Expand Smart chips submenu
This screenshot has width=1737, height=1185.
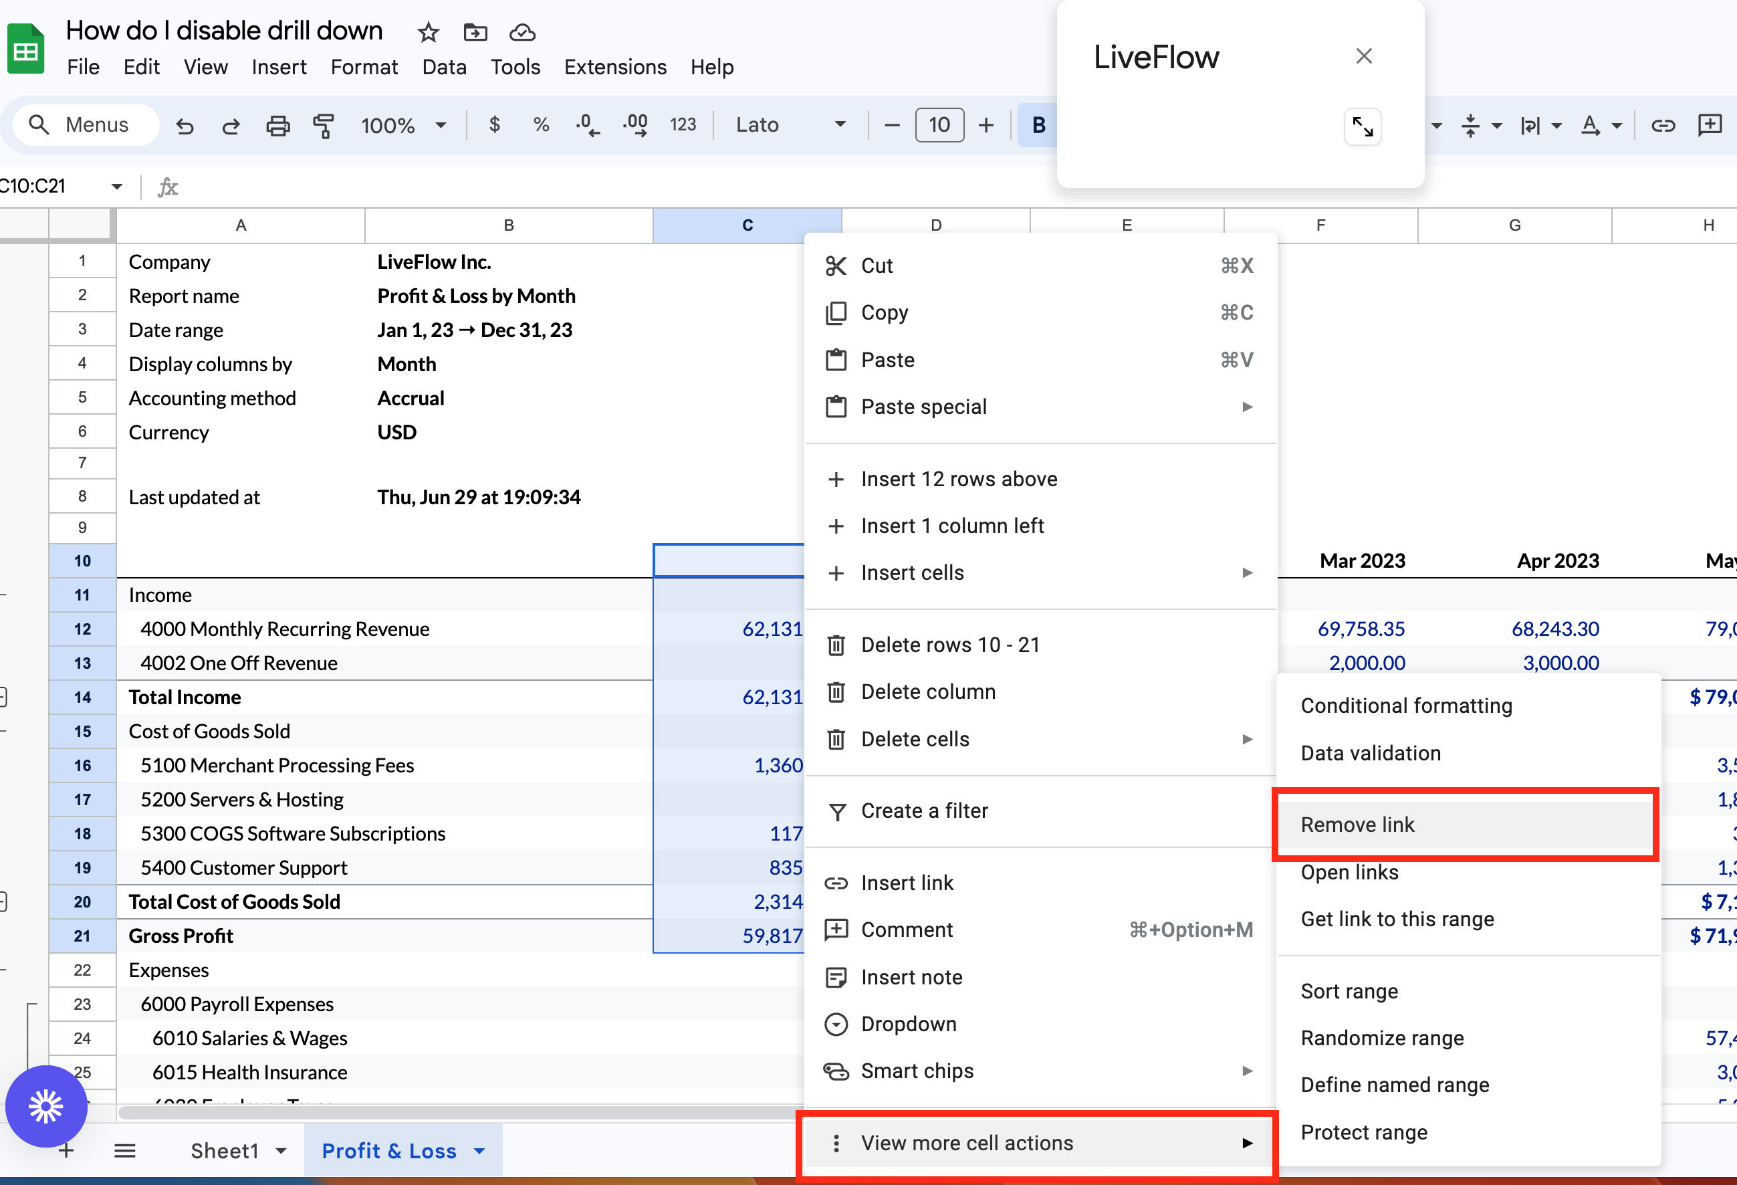tap(1040, 1071)
